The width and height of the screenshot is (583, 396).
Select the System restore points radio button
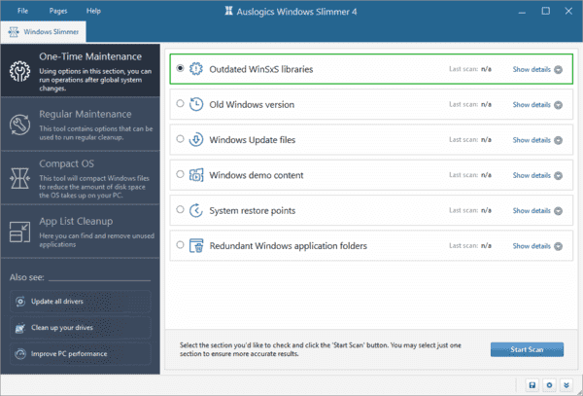coord(180,209)
